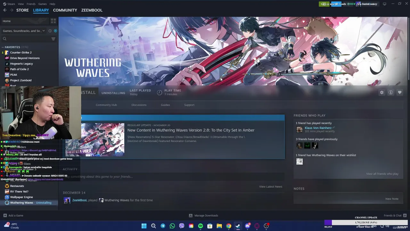
Task: Open Guides link
Action: click(x=165, y=105)
